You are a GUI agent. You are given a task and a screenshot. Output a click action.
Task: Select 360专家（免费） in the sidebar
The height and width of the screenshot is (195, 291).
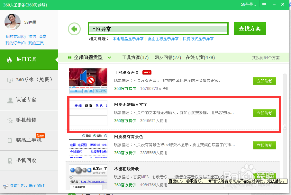pyautogui.click(x=29, y=80)
